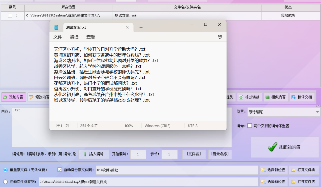Screen dimensions: 321x187
Task: Open the 格式转换 tool
Action: (x=249, y=97)
